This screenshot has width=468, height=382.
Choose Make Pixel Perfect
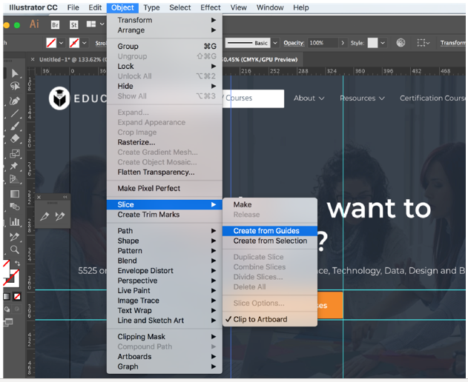pyautogui.click(x=165, y=188)
